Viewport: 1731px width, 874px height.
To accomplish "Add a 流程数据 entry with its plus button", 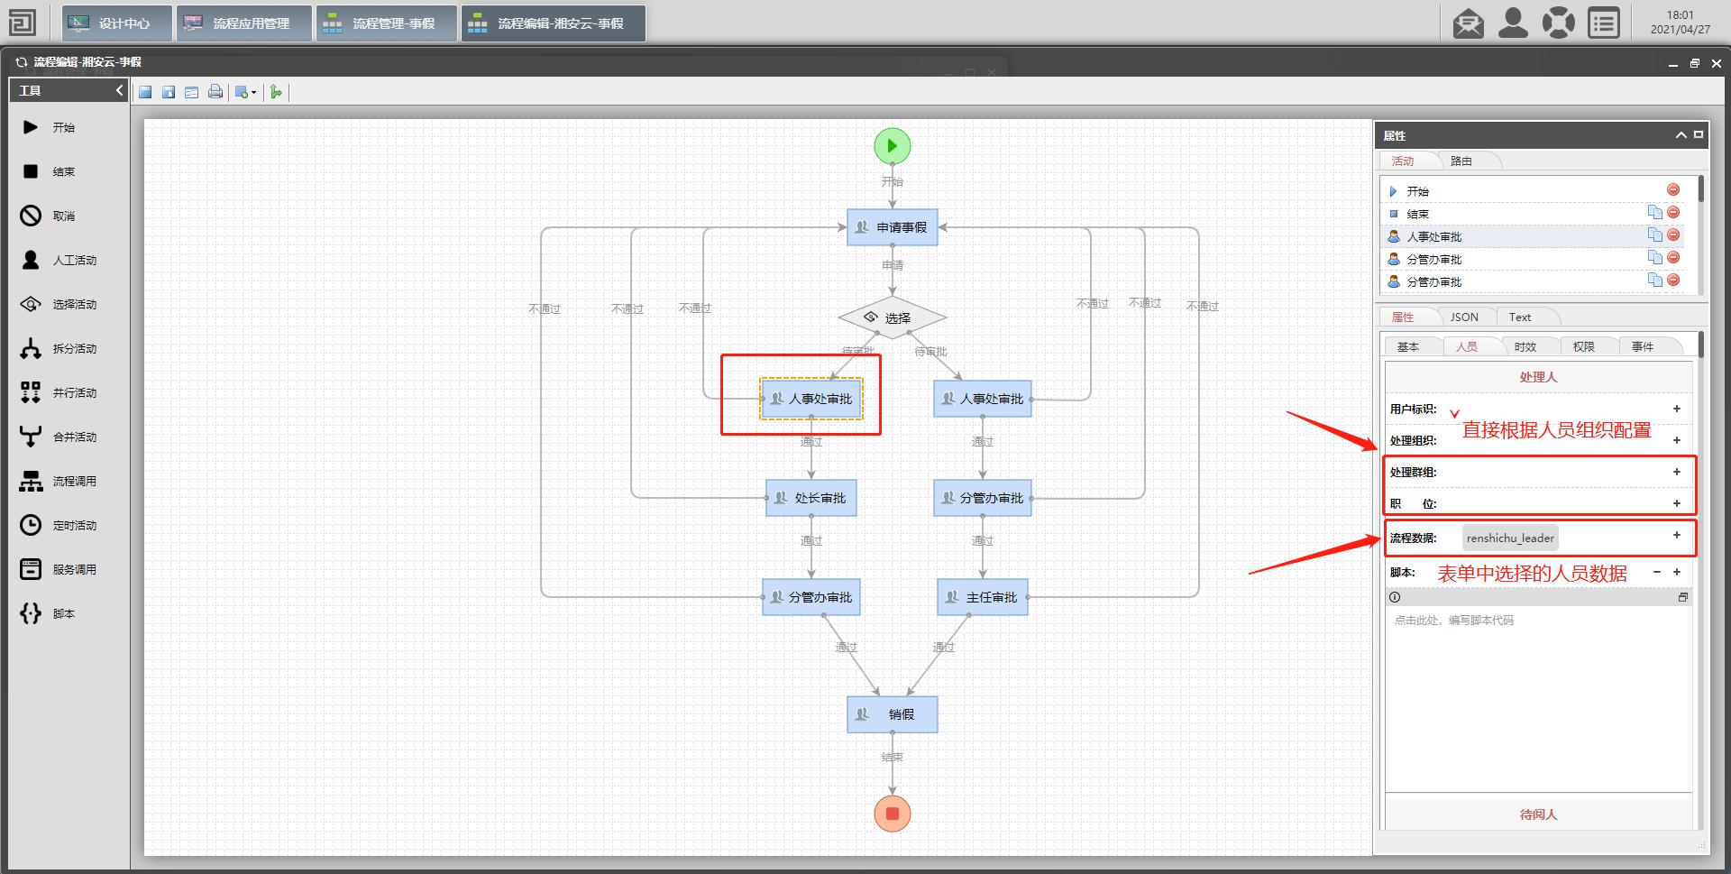I will 1677,535.
